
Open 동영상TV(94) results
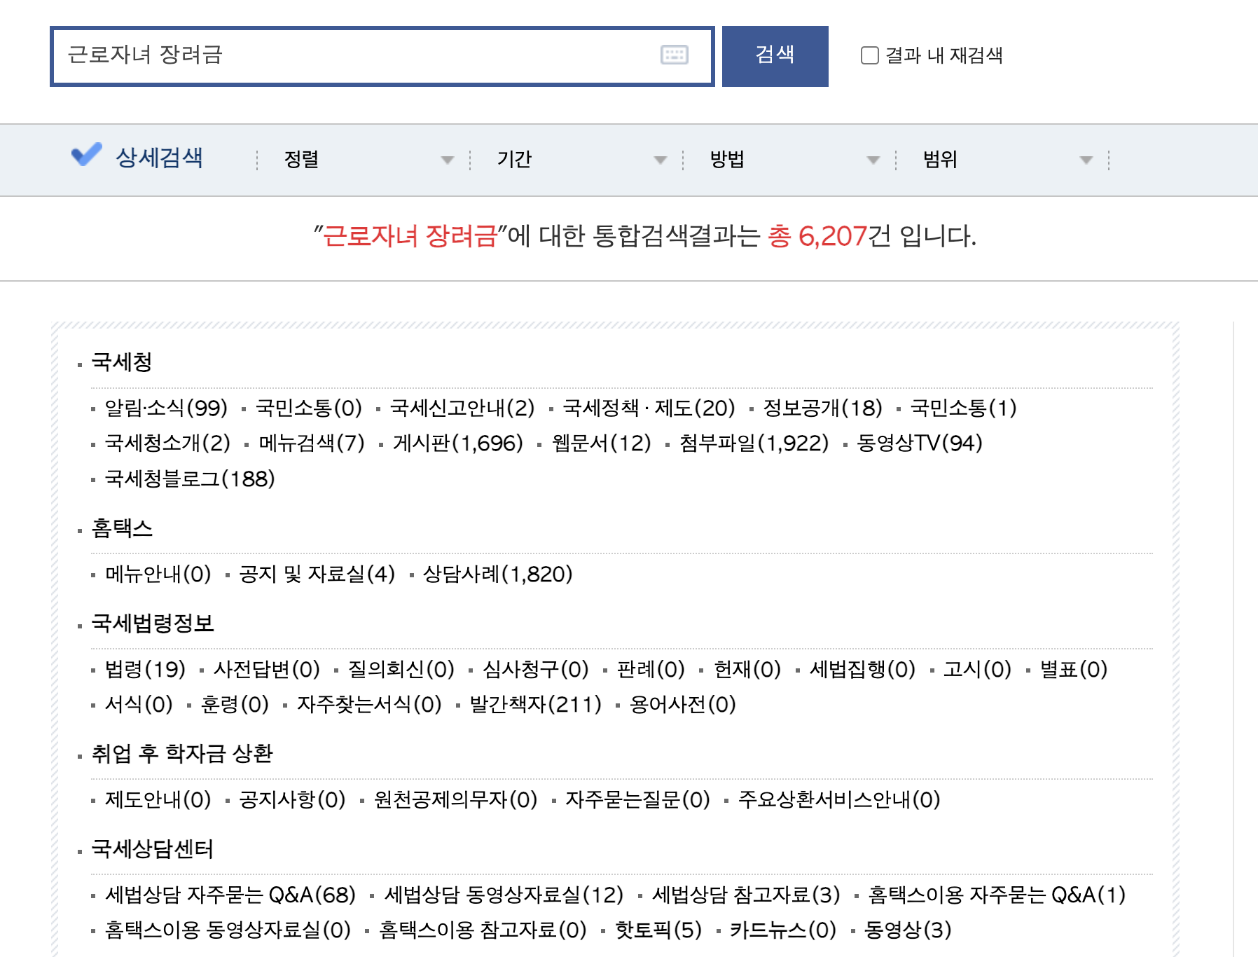920,443
